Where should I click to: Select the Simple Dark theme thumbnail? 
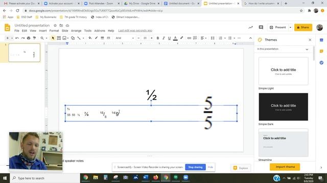(284, 107)
